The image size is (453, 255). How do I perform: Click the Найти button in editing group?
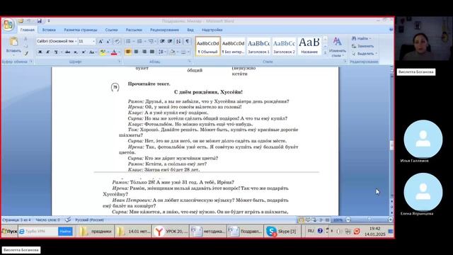[362, 38]
